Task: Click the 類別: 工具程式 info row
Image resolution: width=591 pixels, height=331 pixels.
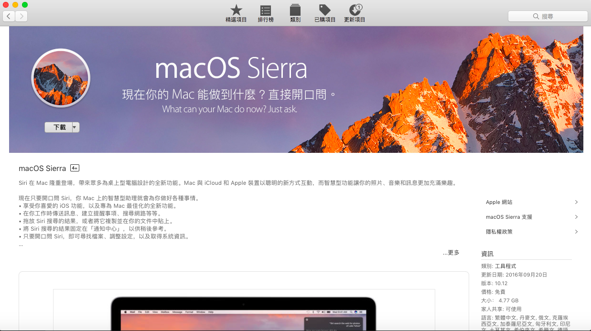Action: (499, 266)
